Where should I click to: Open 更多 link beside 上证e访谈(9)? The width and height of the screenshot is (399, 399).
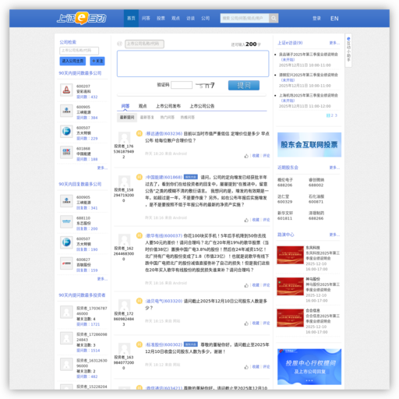334,43
